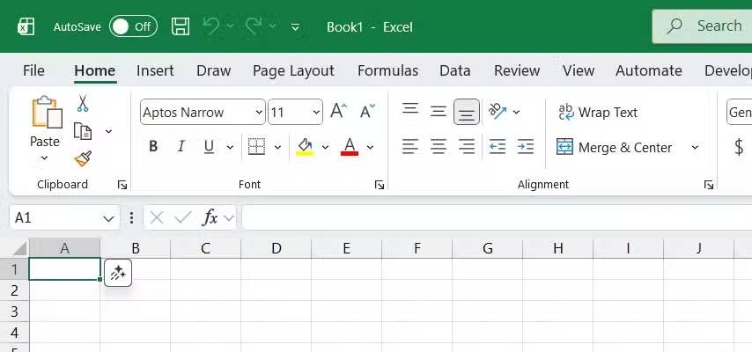Screen dimensions: 752x352
Task: Click the Wrap Text button
Action: click(597, 113)
